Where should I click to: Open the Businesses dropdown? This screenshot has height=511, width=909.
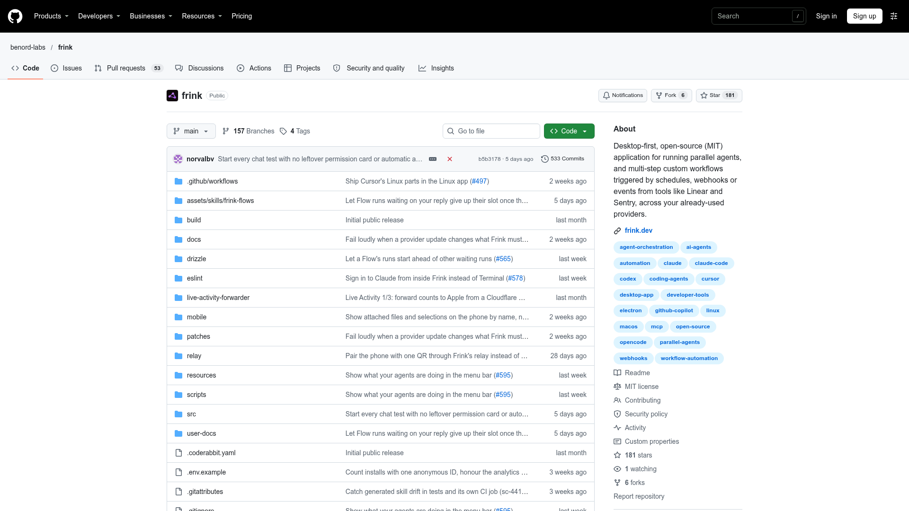click(x=151, y=16)
